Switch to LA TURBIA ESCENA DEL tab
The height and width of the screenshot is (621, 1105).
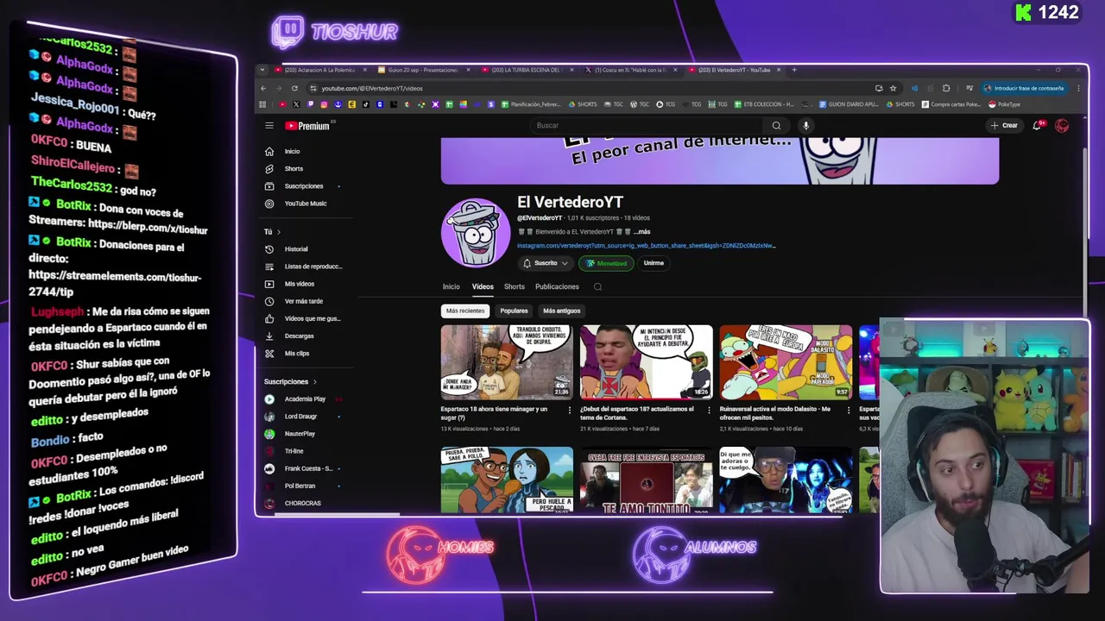coord(528,70)
